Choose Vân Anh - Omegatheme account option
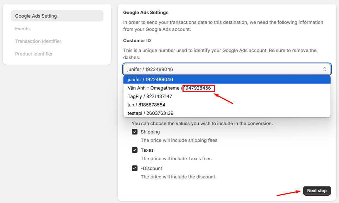This screenshot has width=339, height=203. click(227, 88)
